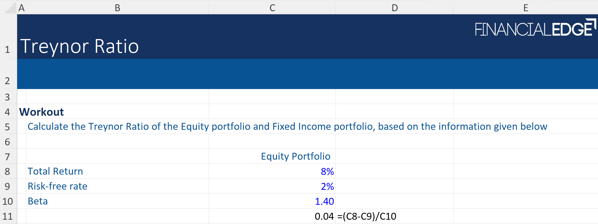Select column C header
The height and width of the screenshot is (224, 598).
click(272, 8)
